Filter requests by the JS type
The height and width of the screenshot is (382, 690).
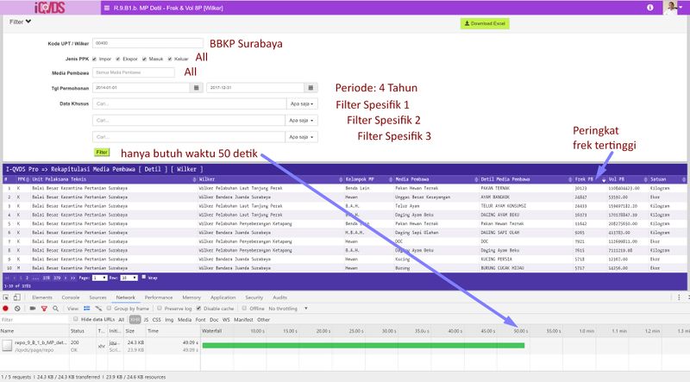point(146,320)
